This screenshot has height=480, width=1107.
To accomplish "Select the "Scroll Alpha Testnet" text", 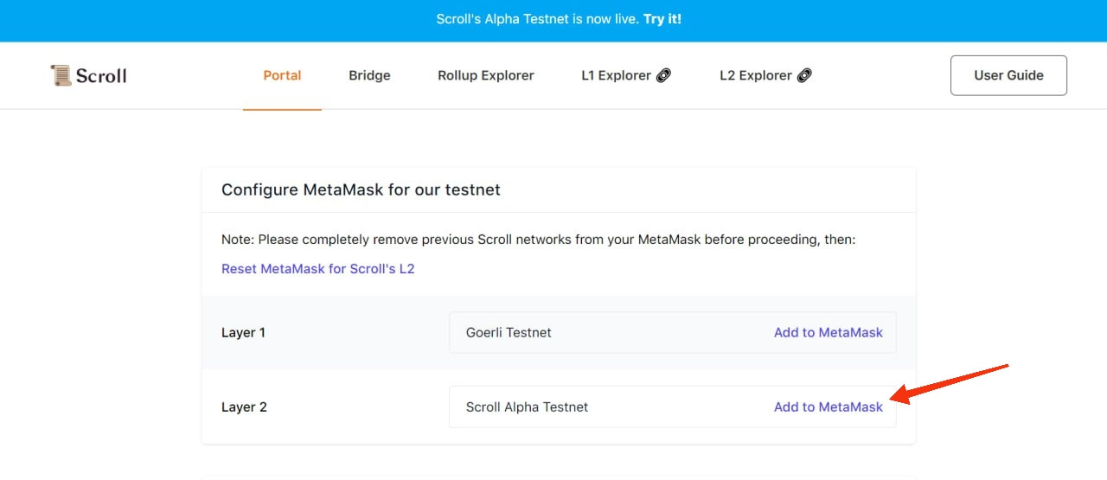I will point(527,406).
